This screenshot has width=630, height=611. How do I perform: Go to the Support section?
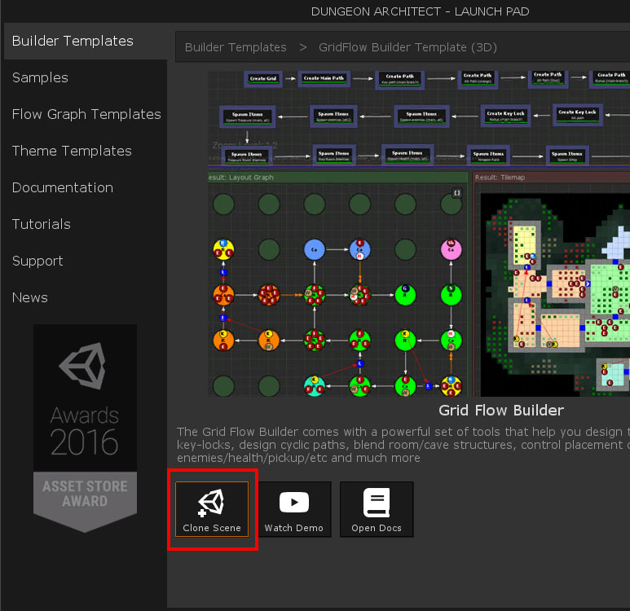[x=86, y=261]
